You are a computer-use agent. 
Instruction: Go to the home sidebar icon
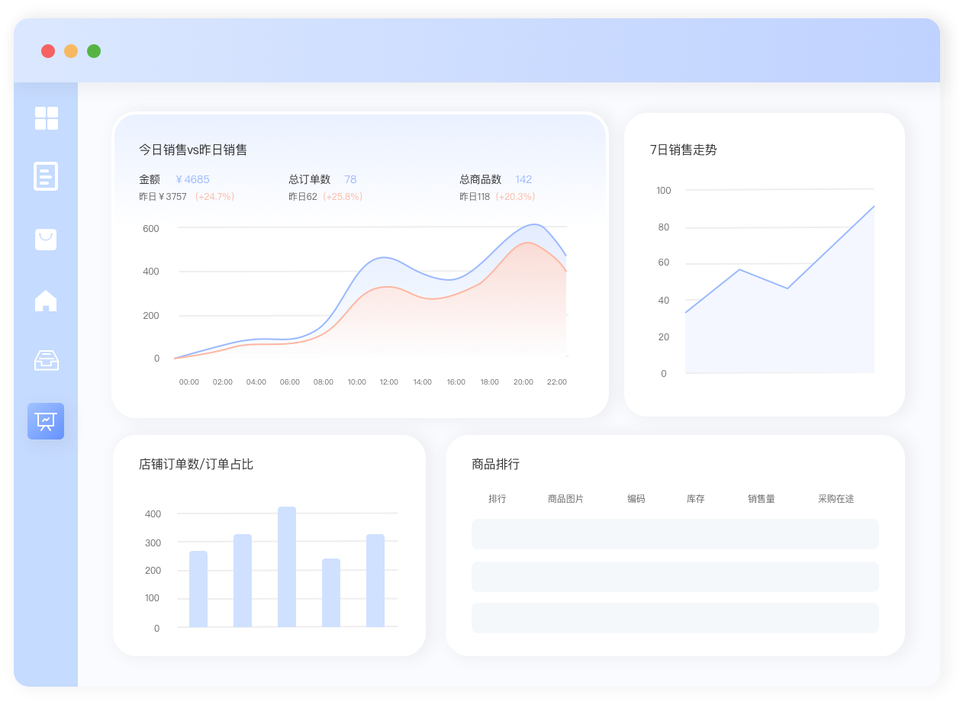coord(46,301)
